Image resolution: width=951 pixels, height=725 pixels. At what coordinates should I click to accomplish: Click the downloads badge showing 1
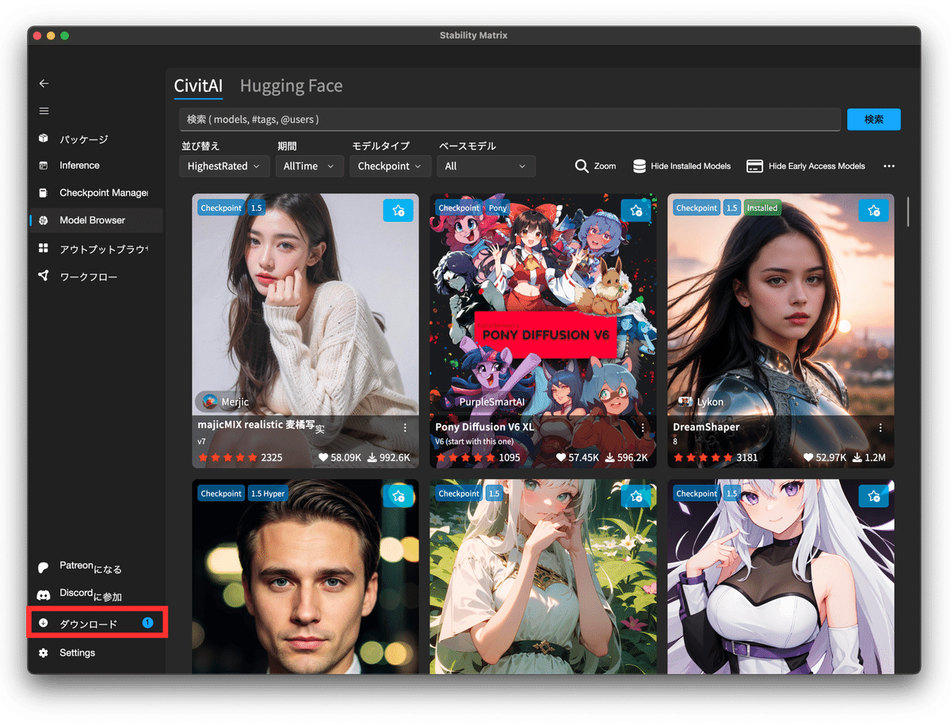pyautogui.click(x=147, y=623)
